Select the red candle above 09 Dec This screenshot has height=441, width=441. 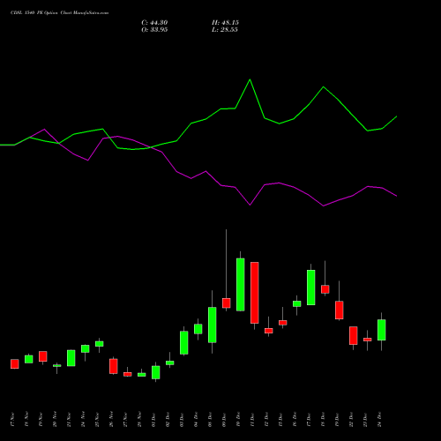(227, 303)
